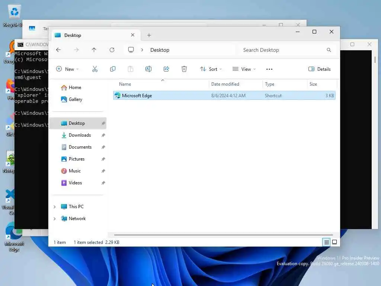Click the forward navigation arrow
This screenshot has width=381, height=286.
(76, 50)
